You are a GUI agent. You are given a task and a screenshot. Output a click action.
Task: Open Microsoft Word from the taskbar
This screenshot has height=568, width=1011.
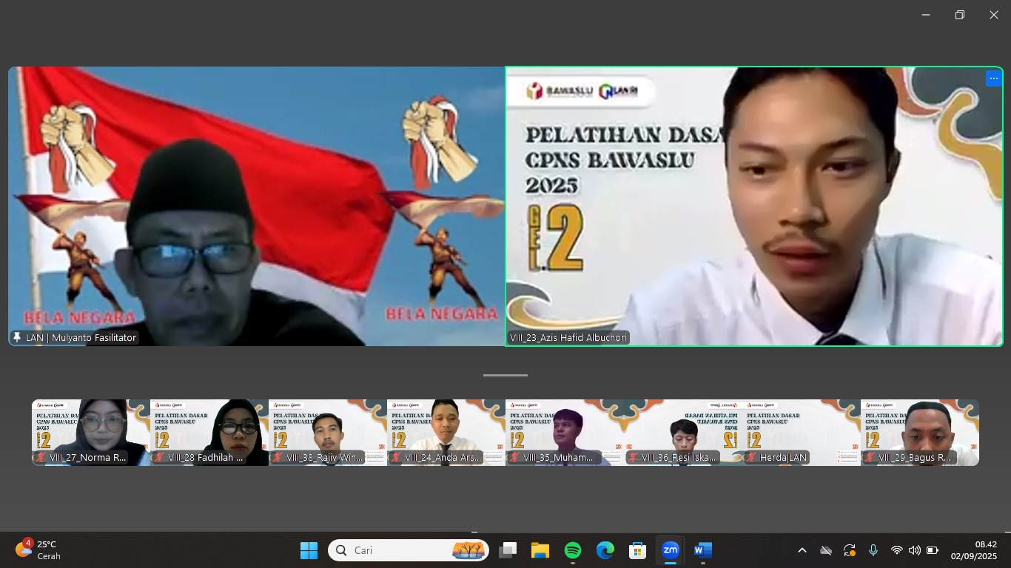tap(702, 550)
